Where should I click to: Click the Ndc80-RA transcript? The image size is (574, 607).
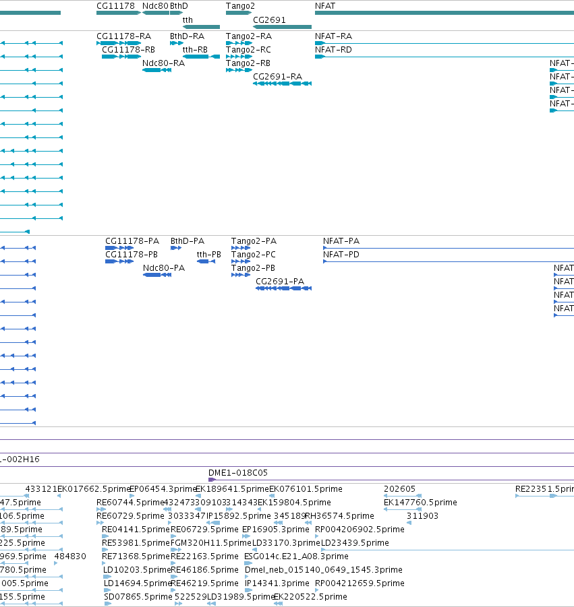(x=156, y=70)
